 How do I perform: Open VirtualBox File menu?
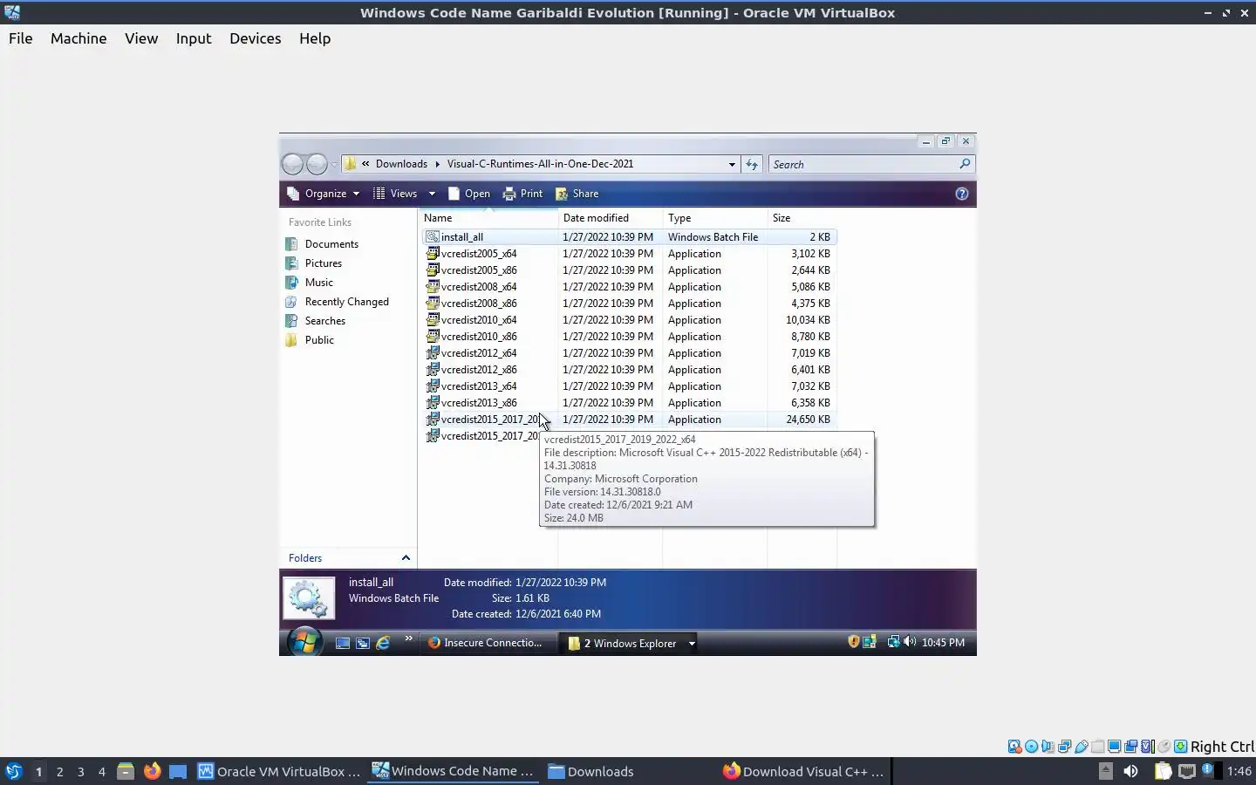(21, 38)
